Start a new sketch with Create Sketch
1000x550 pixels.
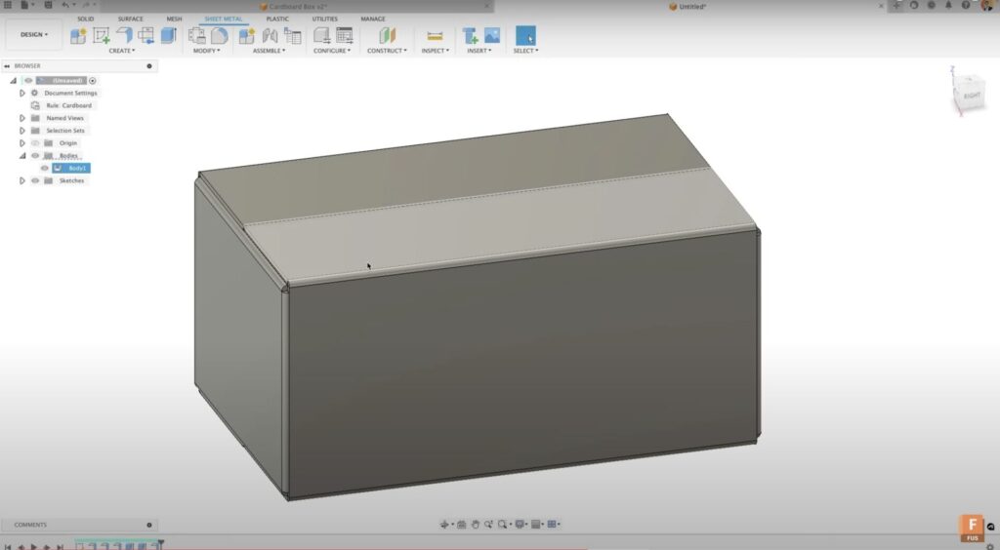pyautogui.click(x=102, y=36)
